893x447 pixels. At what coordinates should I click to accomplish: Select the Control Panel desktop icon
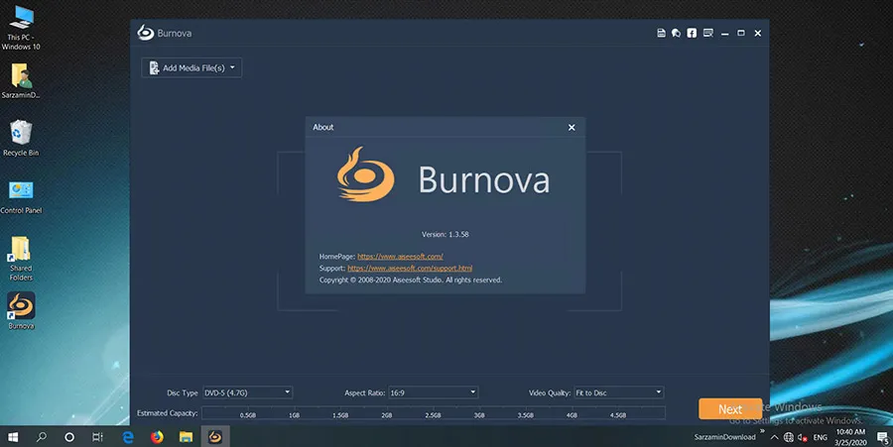21,197
